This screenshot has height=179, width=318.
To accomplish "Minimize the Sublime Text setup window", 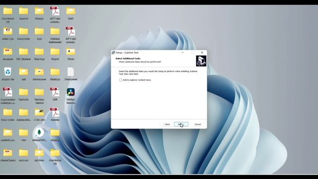I will tap(182, 53).
